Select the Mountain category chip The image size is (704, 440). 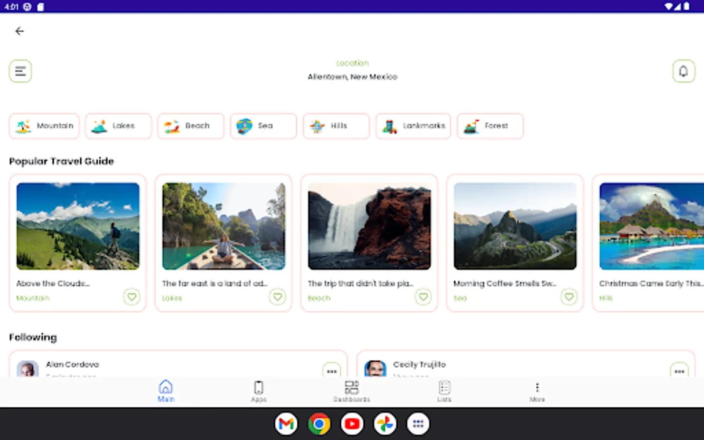point(44,126)
